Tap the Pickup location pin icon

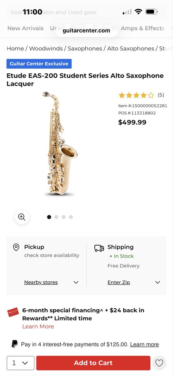point(16,247)
